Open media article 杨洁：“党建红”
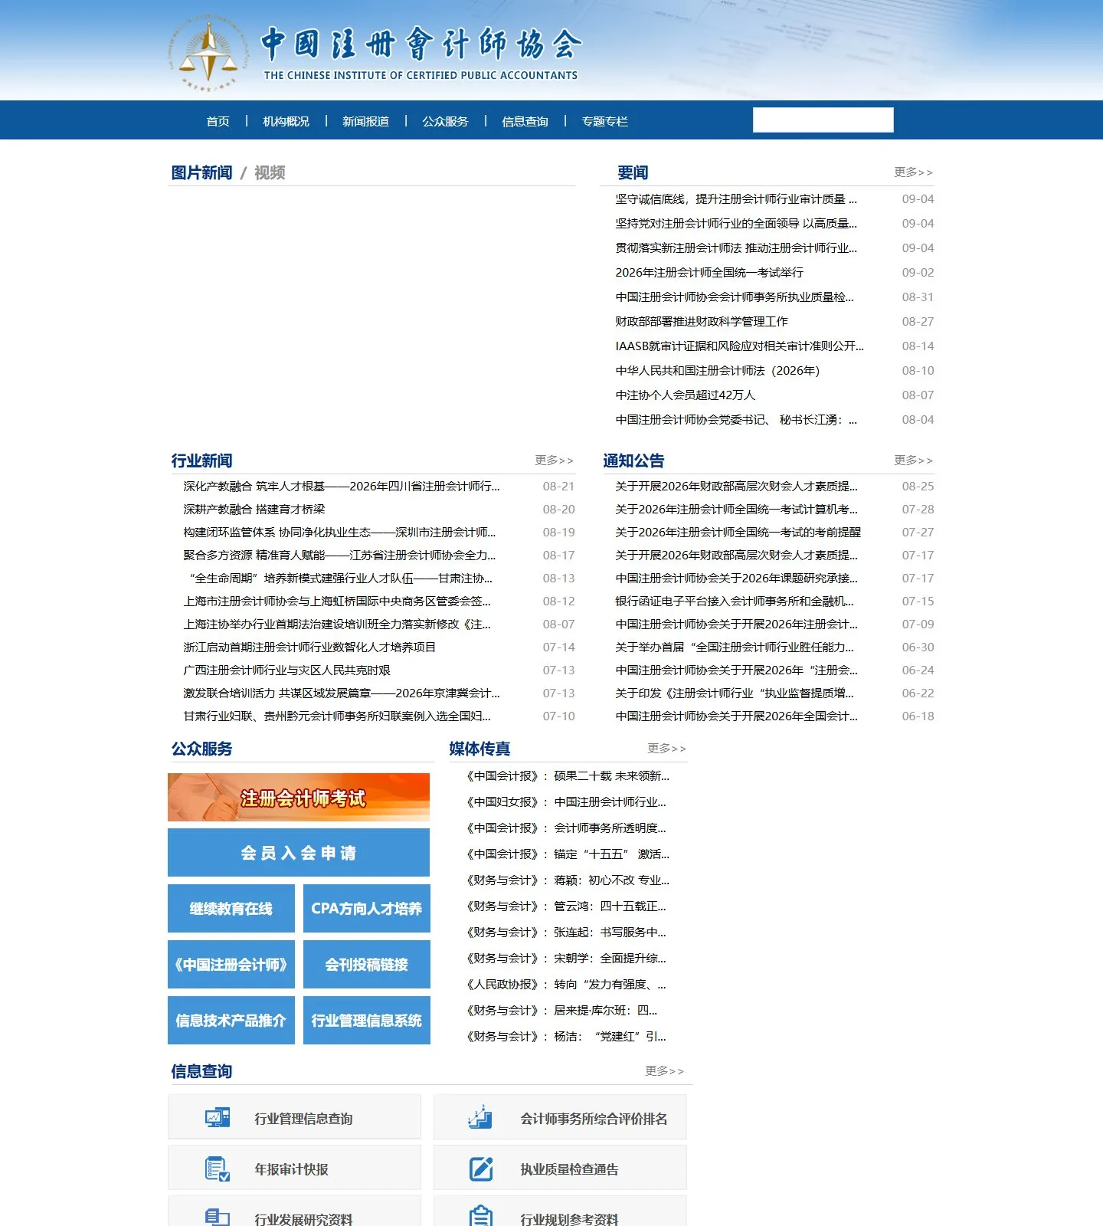 (566, 1037)
